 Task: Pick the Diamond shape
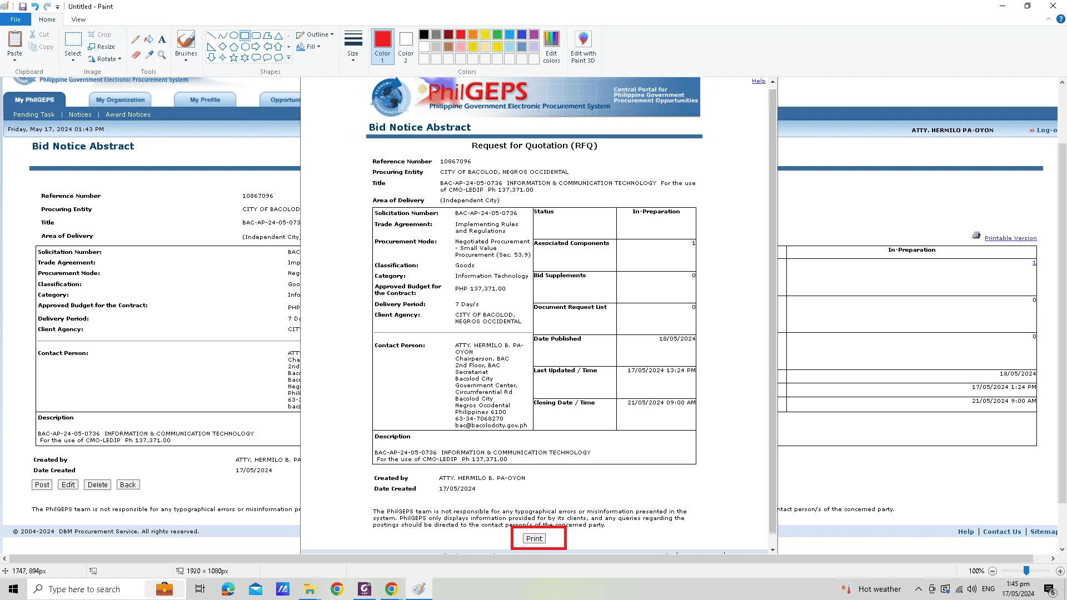pyautogui.click(x=222, y=46)
